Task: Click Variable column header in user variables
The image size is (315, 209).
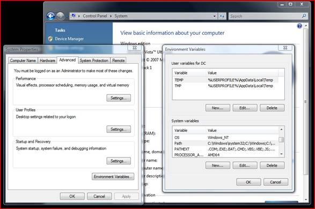Action: point(189,73)
